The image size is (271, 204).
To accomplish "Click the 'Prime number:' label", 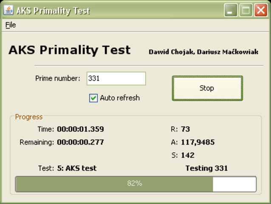I will click(58, 78).
